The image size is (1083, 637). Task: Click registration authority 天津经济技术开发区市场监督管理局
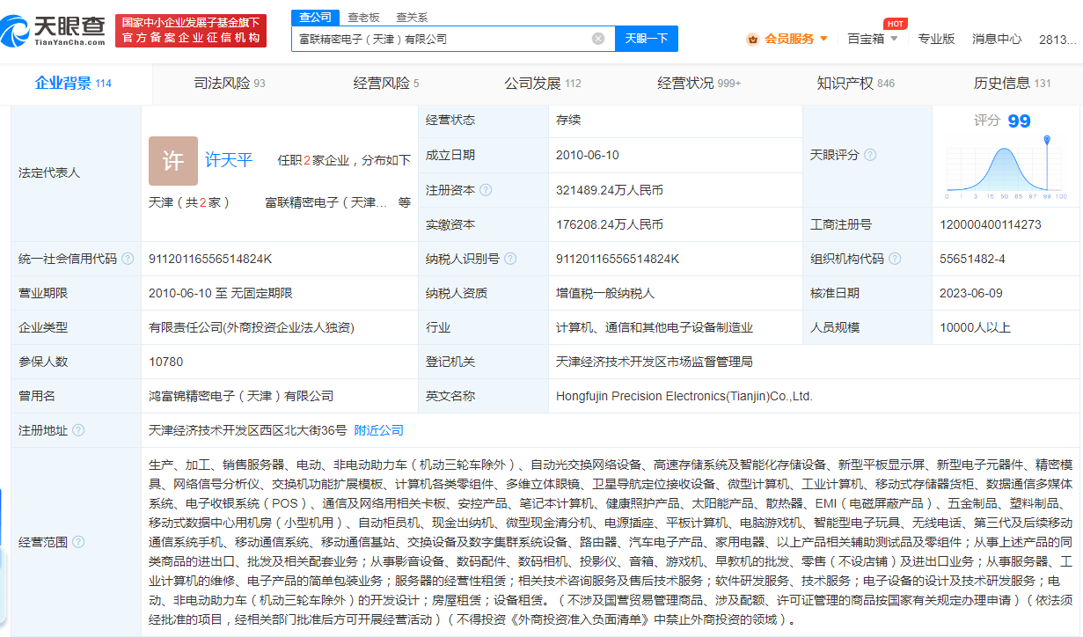655,362
